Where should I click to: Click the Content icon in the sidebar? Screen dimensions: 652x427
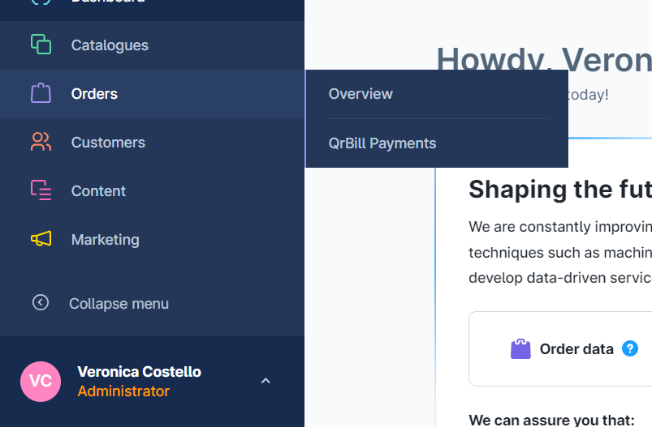point(41,190)
